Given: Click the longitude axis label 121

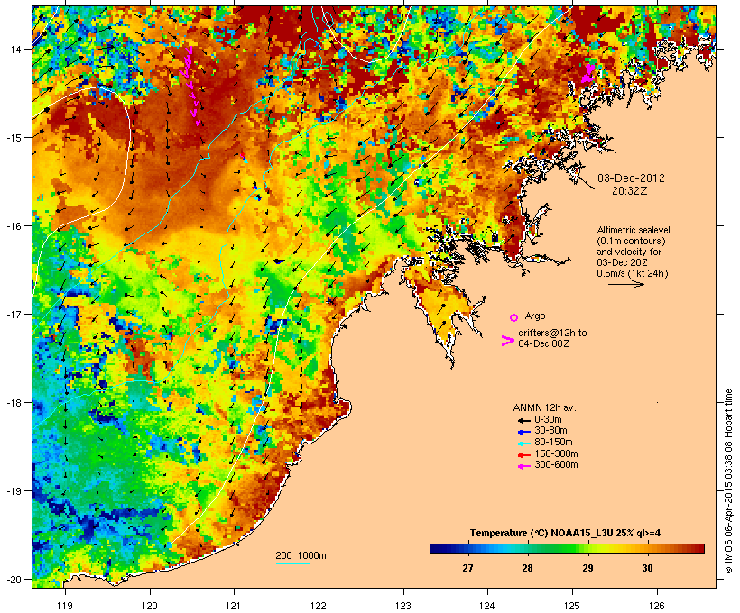Looking at the screenshot, I should (234, 606).
